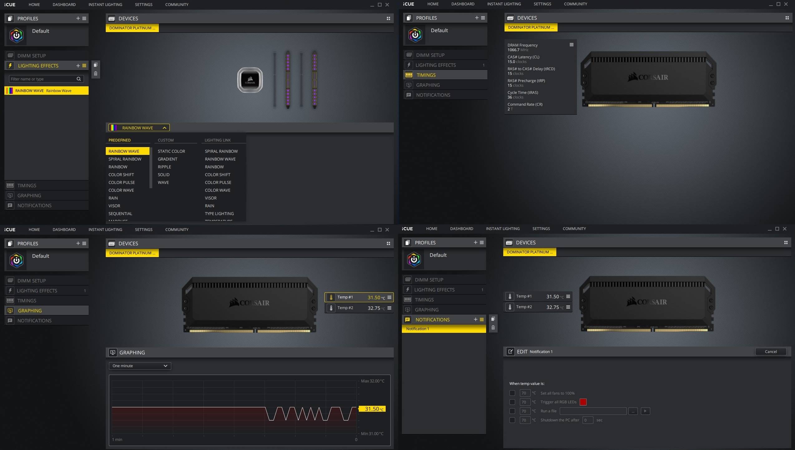Image resolution: width=795 pixels, height=450 pixels.
Task: Select Dominator Platinum device tab, bottom-right window
Action: click(x=529, y=252)
